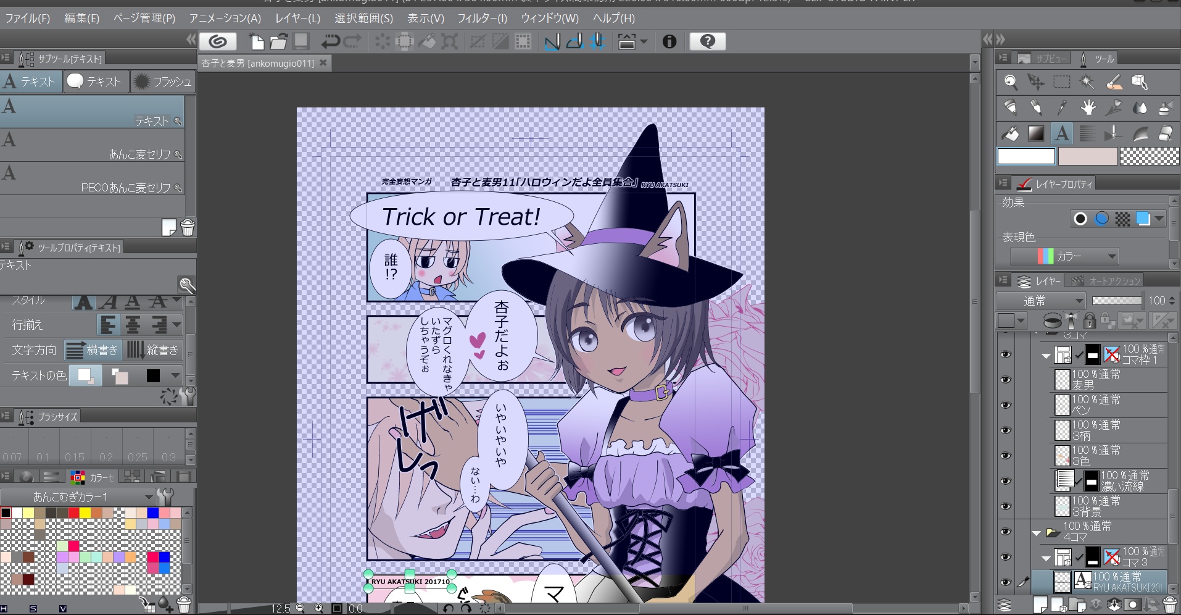
Task: Hide the 3背景 layer
Action: click(x=1006, y=506)
